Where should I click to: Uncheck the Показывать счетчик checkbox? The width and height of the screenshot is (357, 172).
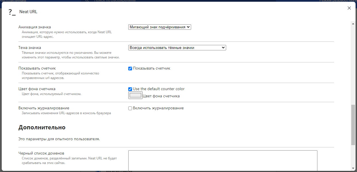click(x=130, y=68)
